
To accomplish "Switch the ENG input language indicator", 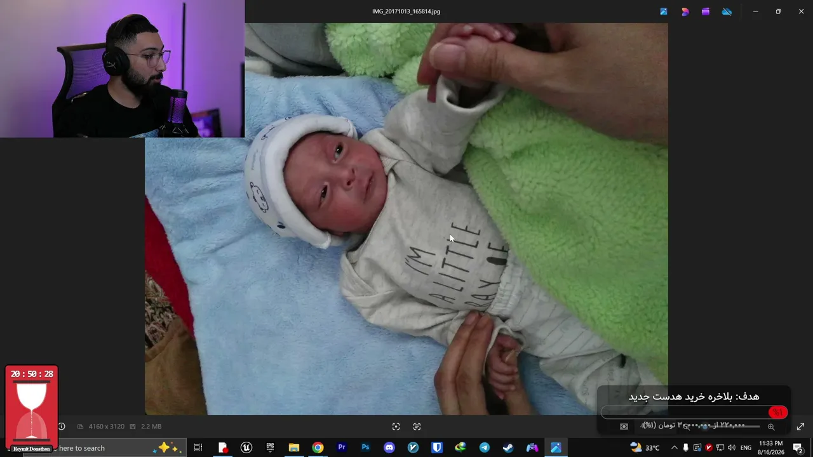I will pyautogui.click(x=746, y=447).
